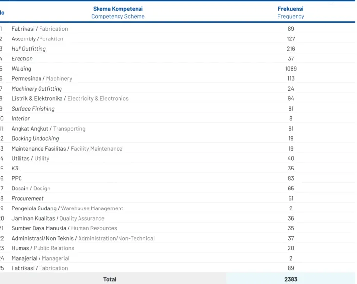Viewport: 357px width, 284px height.
Task: Click the Total row label
Action: [110, 279]
